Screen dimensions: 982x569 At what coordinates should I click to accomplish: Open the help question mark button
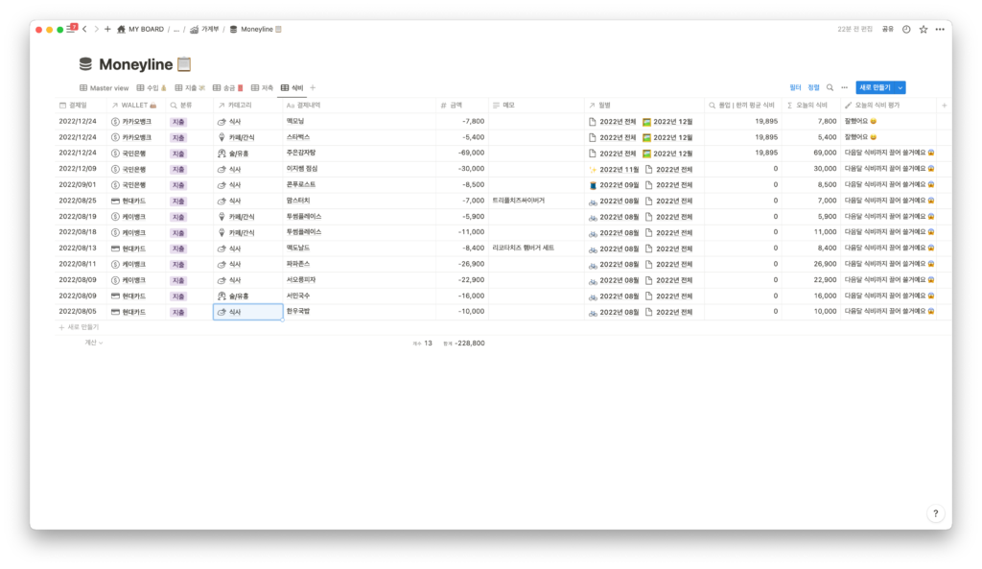(x=935, y=513)
